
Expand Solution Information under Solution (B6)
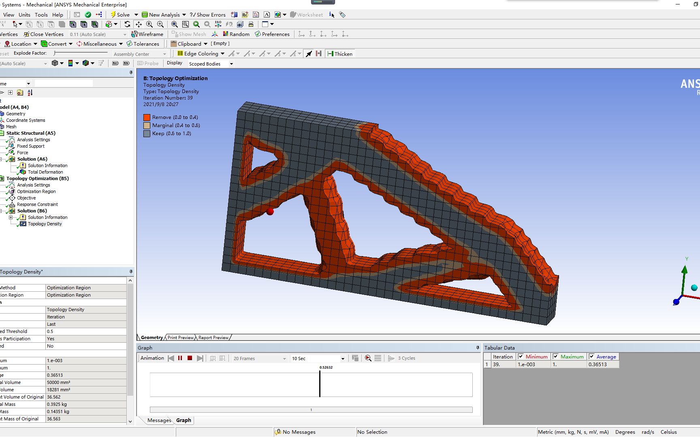pos(11,217)
